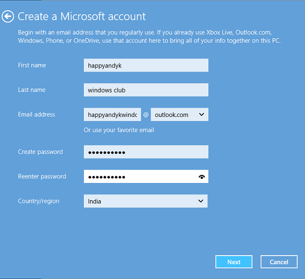Go back using the circled arrow icon
The width and height of the screenshot is (305, 279).
pos(8,16)
